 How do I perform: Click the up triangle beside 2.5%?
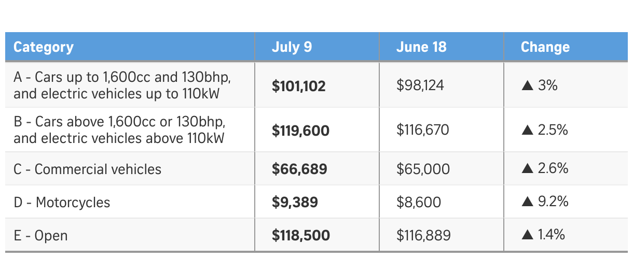pyautogui.click(x=528, y=130)
